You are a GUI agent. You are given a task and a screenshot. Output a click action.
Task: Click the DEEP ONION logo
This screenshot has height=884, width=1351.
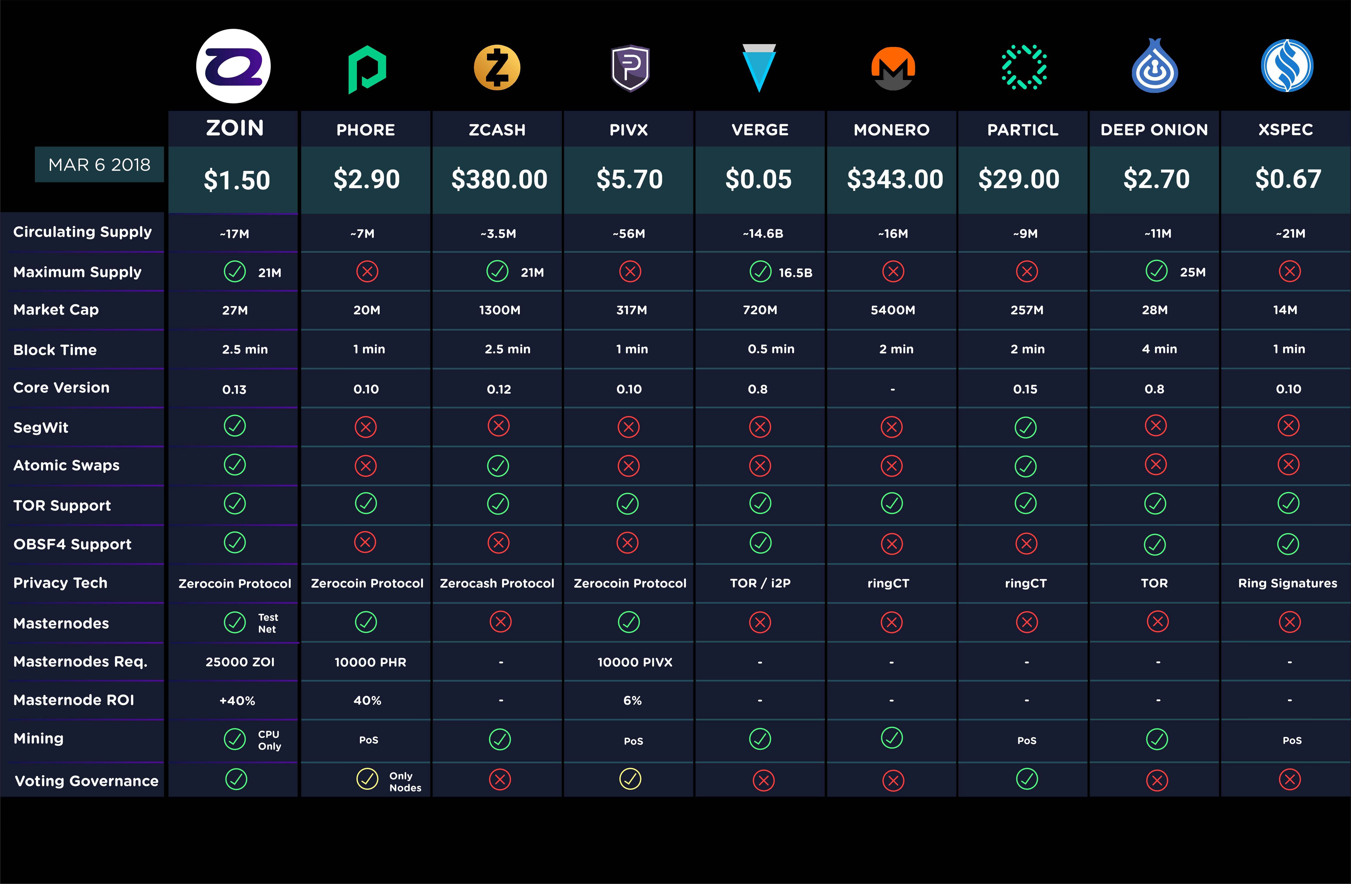[1155, 66]
